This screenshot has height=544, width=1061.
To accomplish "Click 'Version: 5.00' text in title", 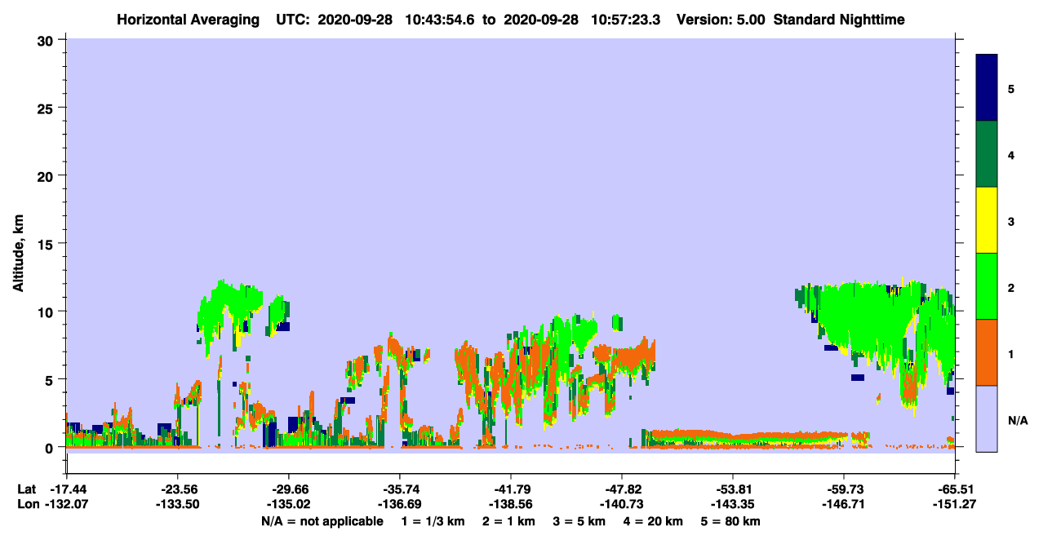I will point(720,20).
